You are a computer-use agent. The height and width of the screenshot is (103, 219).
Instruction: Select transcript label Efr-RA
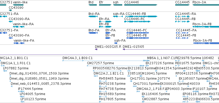tap(104, 19)
